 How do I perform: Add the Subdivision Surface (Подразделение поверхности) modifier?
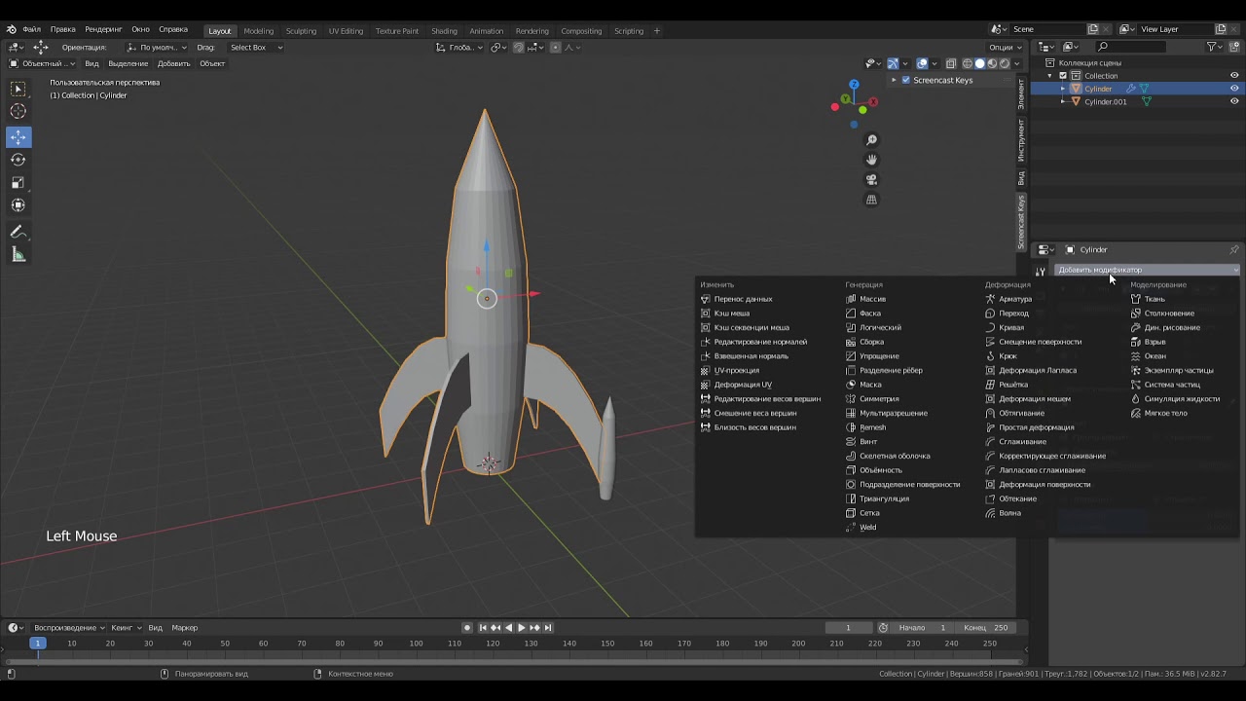(x=909, y=484)
